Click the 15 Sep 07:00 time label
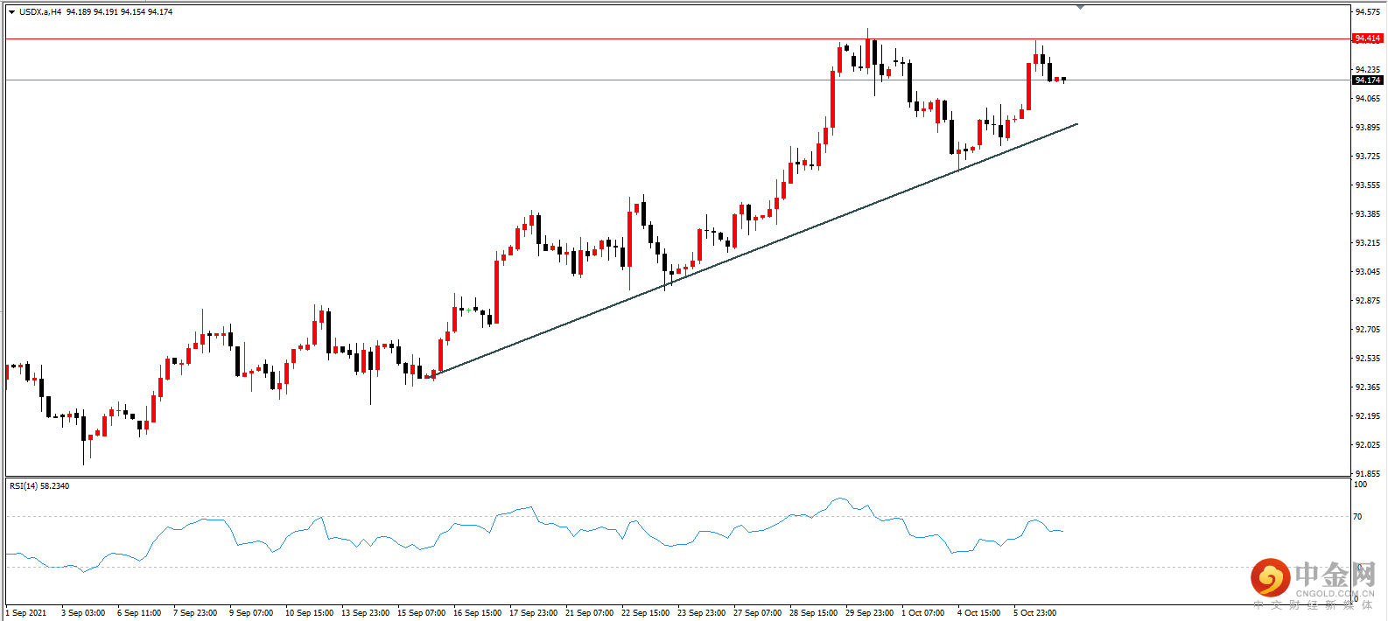 (x=421, y=613)
